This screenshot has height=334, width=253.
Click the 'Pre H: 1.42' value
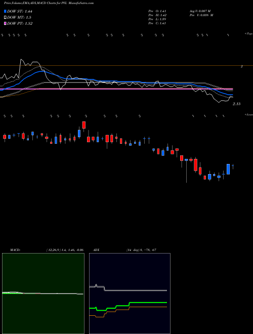(157, 15)
